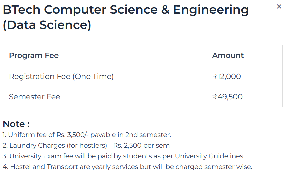Click the Semester Fee row label
This screenshot has width=292, height=178.
35,97
